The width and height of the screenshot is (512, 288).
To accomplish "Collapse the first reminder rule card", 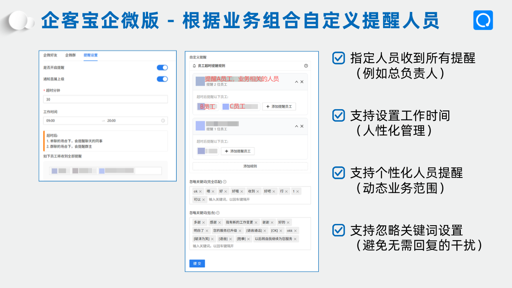I will [x=297, y=81].
